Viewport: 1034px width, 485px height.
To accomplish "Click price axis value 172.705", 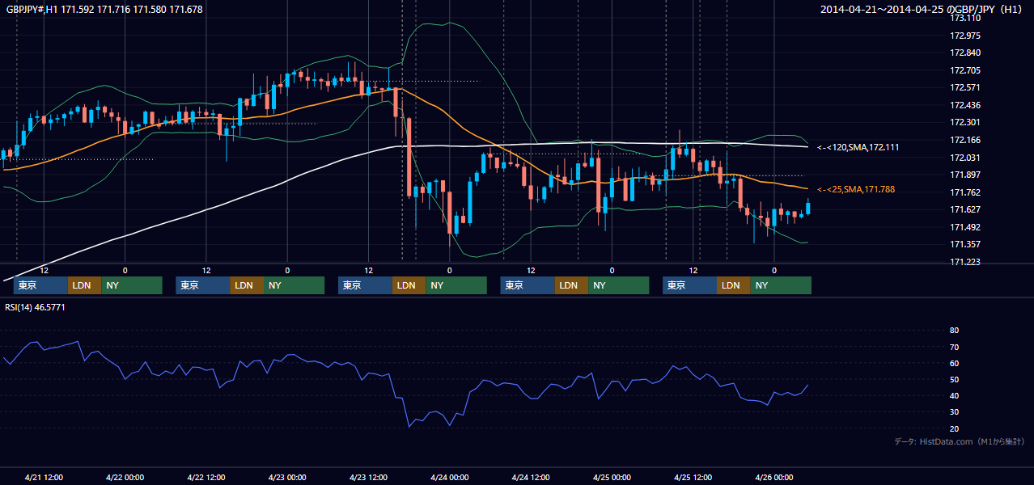I will (965, 70).
